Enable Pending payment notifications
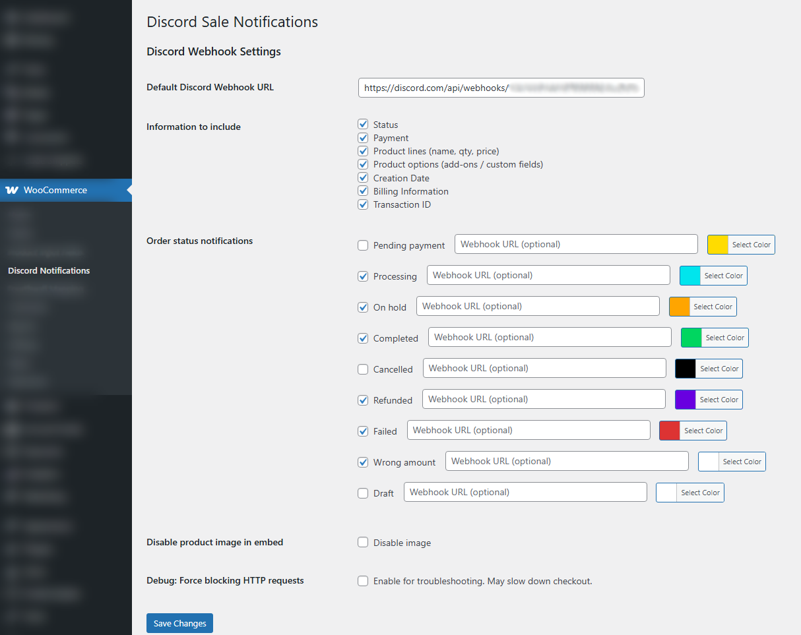The height and width of the screenshot is (635, 801). pyautogui.click(x=363, y=245)
